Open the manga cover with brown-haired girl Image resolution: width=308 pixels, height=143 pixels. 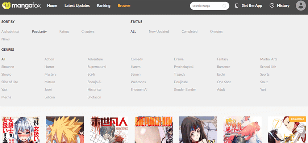tap(198, 130)
